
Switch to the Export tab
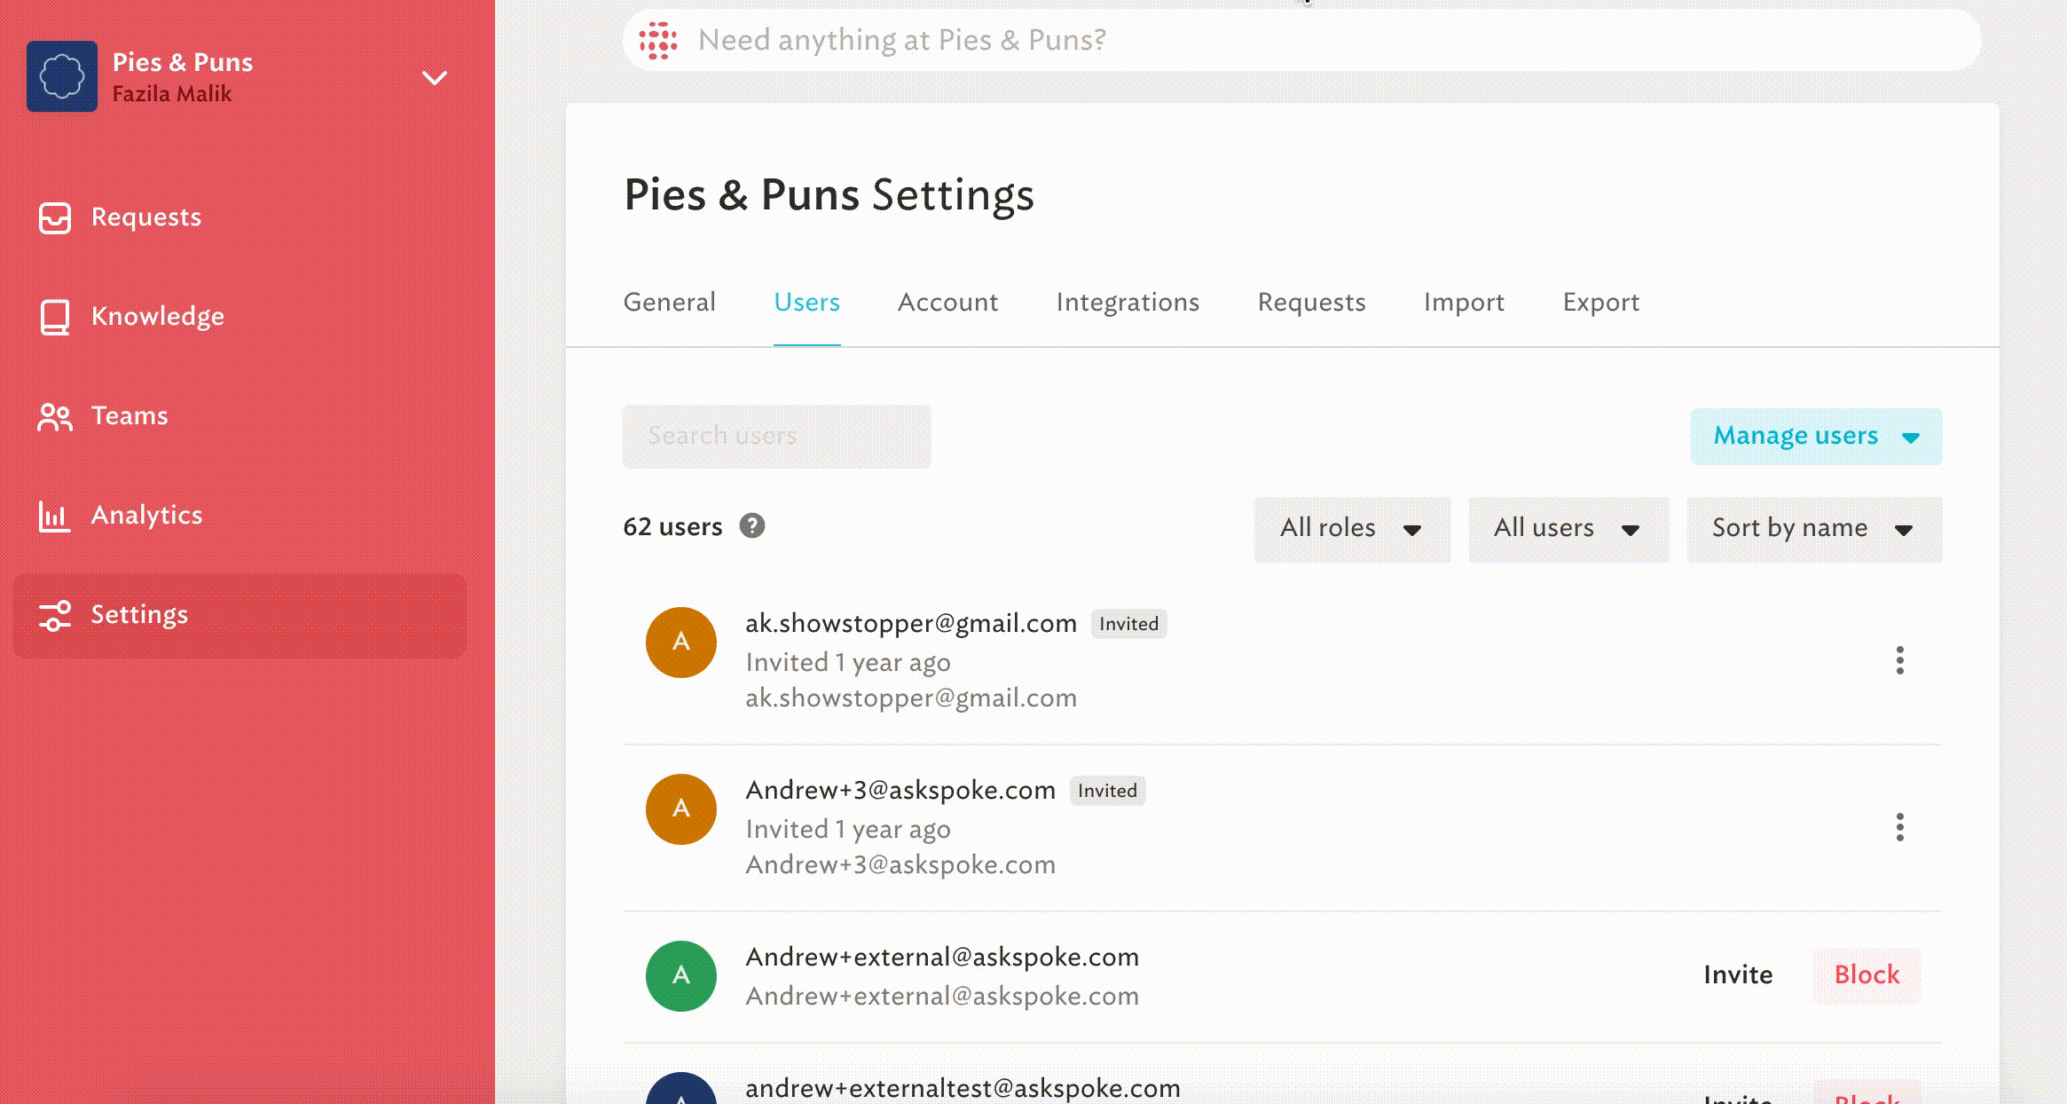coord(1600,303)
